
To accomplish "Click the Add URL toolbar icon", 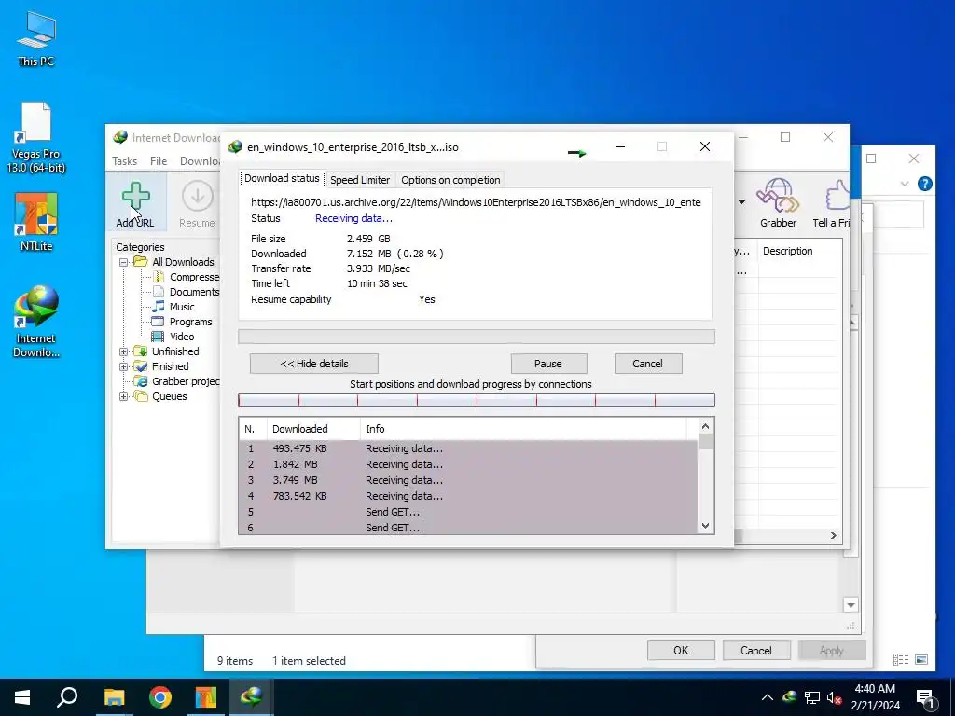I will coord(135,203).
